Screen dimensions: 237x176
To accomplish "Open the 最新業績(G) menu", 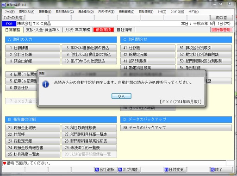I will coord(127,12).
